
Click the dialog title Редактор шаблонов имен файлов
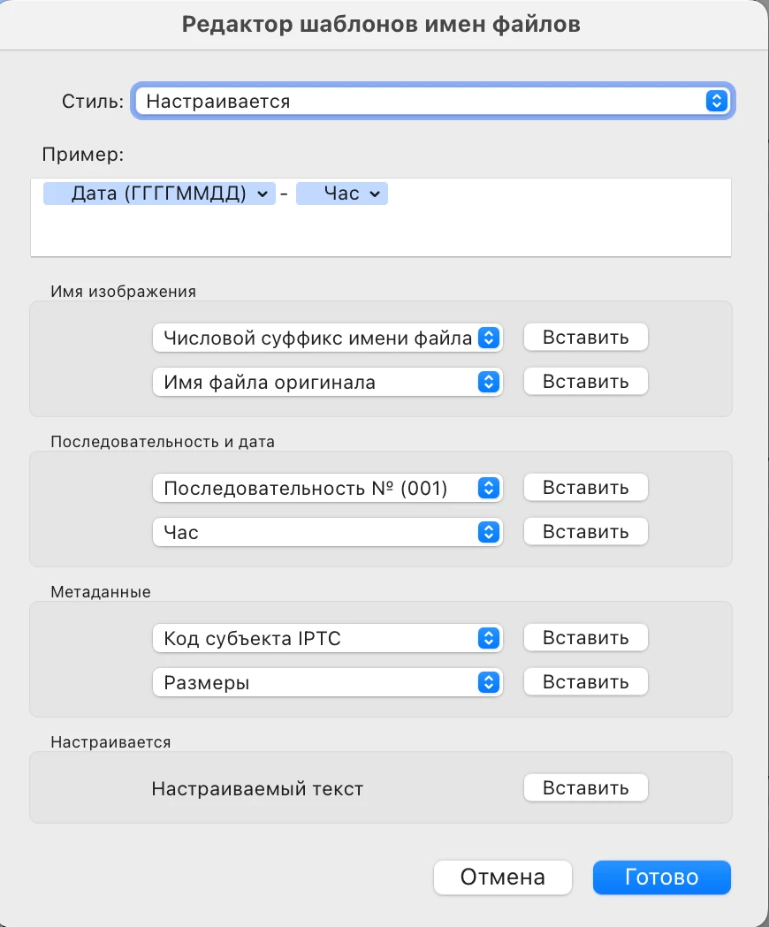381,24
